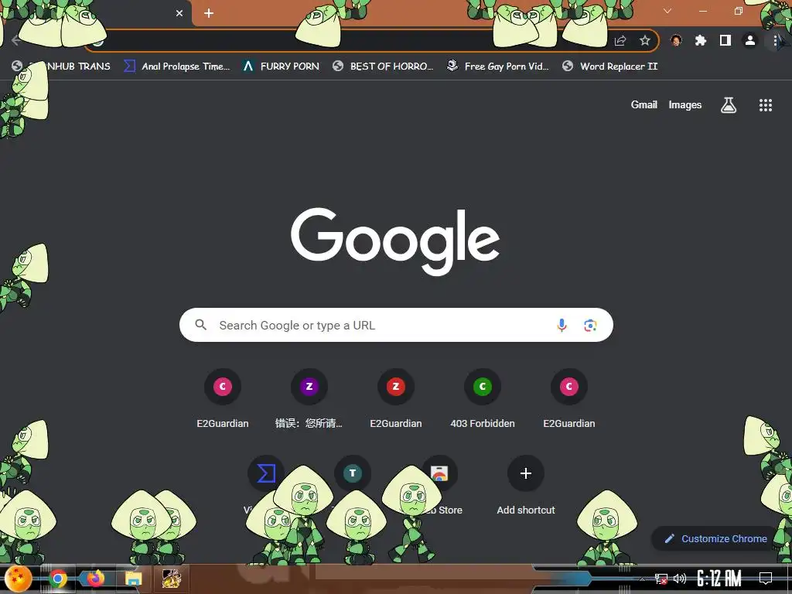The height and width of the screenshot is (594, 792).
Task: Open the blue sigma shortcut tile
Action: 266,473
